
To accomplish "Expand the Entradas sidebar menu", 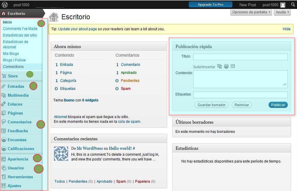I will (16, 86).
